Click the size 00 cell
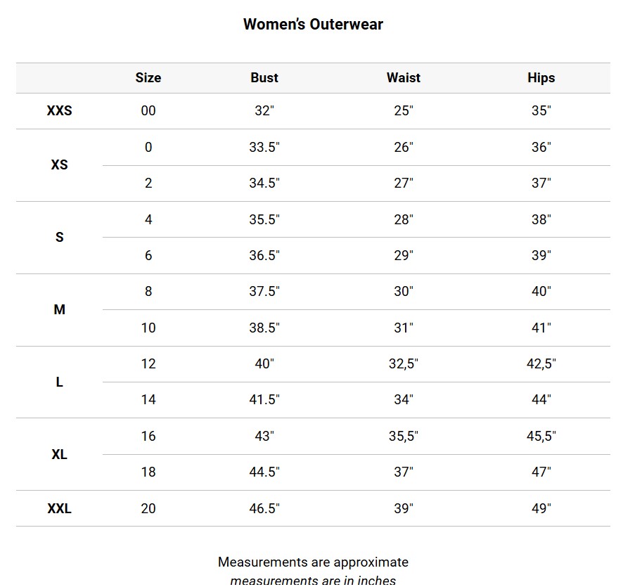 click(x=148, y=111)
